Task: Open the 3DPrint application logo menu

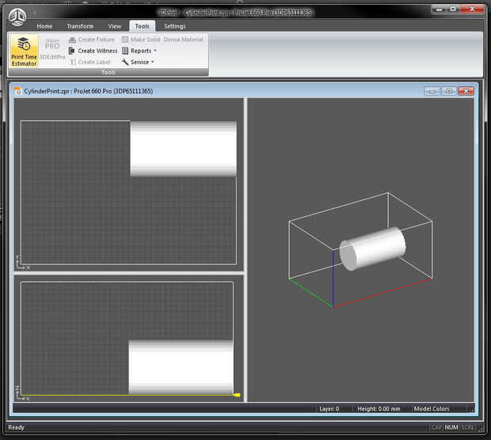Action: [x=17, y=17]
